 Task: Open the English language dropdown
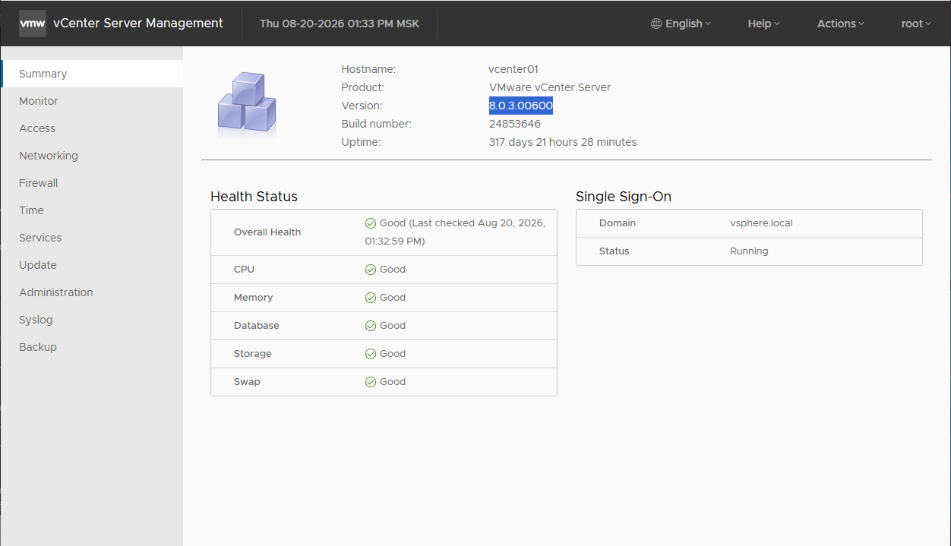(681, 24)
